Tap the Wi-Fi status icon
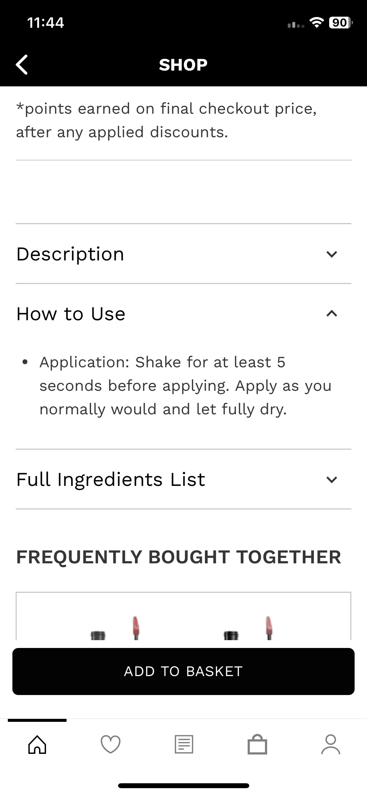This screenshot has height=796, width=367. point(316,23)
